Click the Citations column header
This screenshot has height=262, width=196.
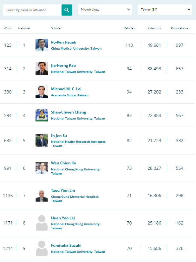(154, 28)
